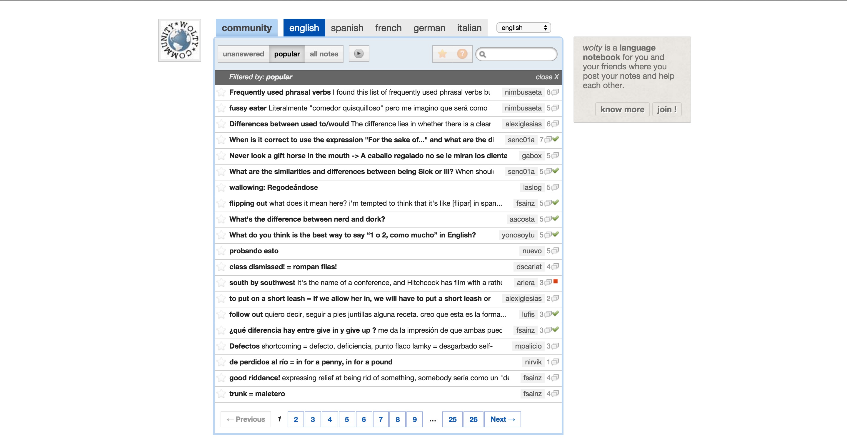The width and height of the screenshot is (847, 442).
Task: Open comments icon on 'Differences between used to/would'
Action: coord(555,124)
